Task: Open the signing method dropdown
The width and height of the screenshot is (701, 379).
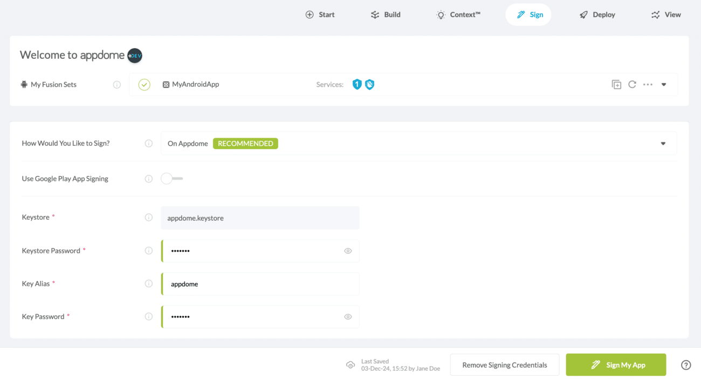Action: [x=663, y=144]
